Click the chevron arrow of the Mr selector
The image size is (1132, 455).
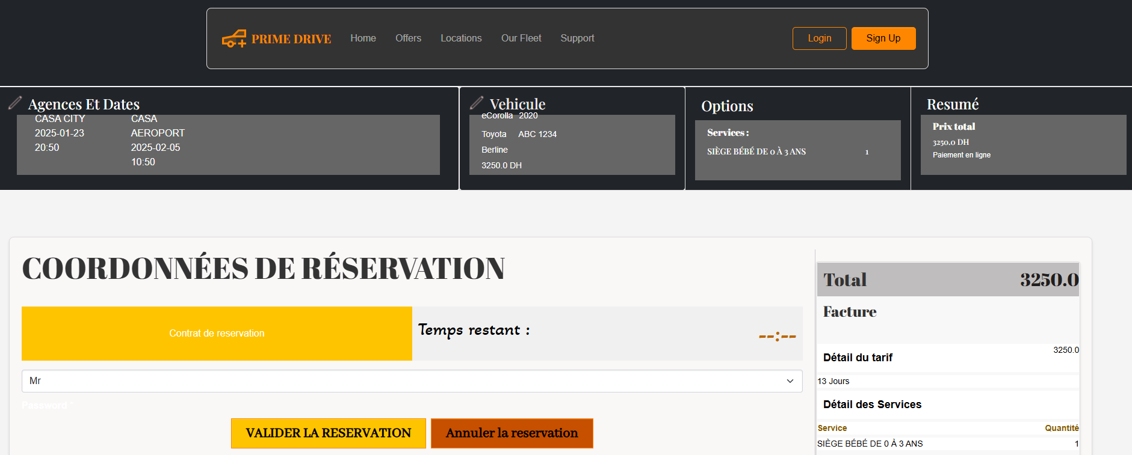pos(790,381)
